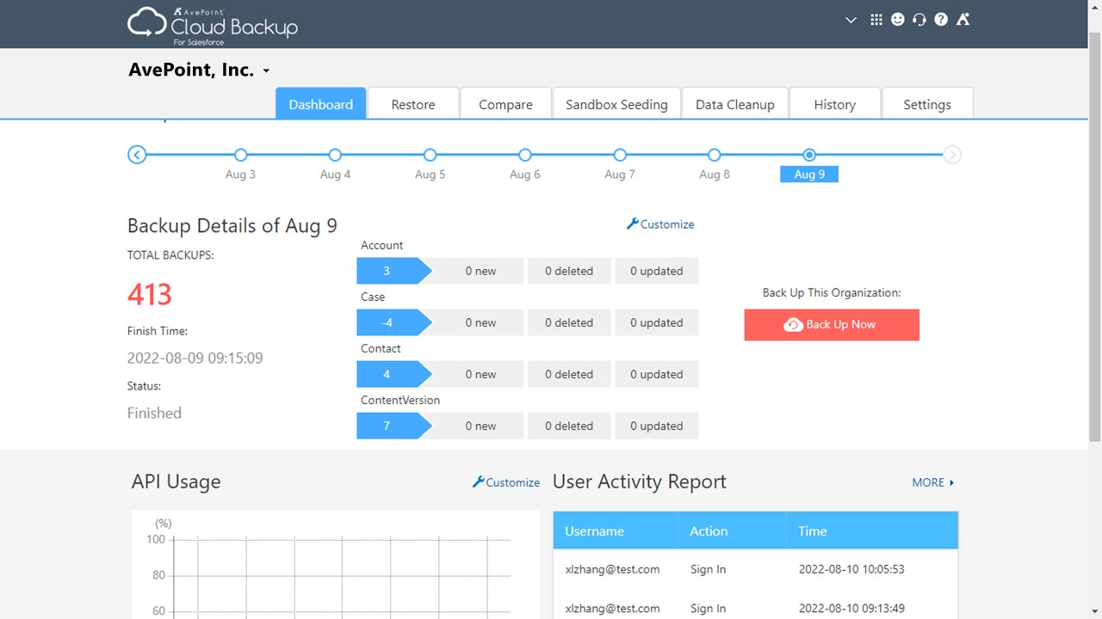The image size is (1102, 619).
Task: Open the Restore tab
Action: click(413, 103)
